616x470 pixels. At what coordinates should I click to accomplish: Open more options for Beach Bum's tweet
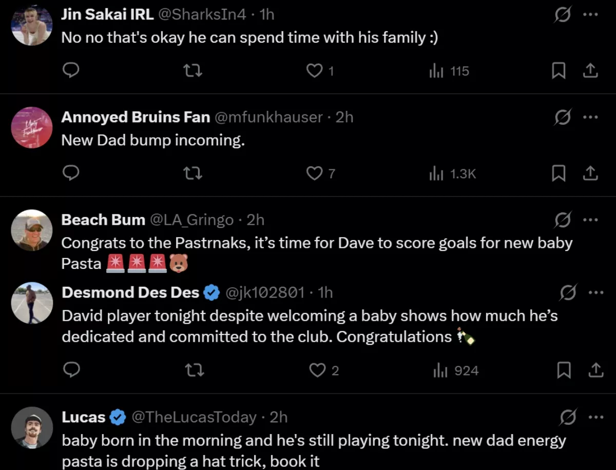coord(591,220)
